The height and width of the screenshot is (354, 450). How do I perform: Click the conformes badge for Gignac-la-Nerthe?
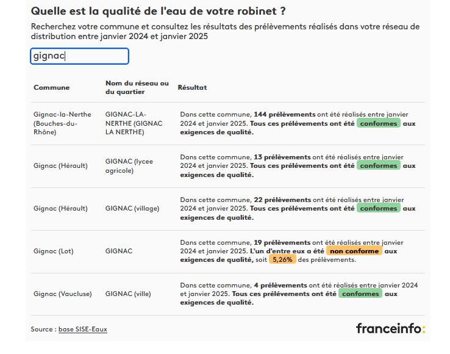coord(379,123)
